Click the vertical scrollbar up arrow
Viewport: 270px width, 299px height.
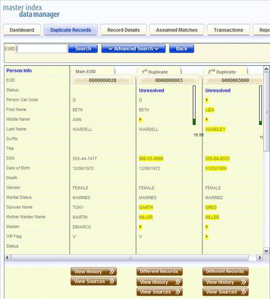coord(266,69)
